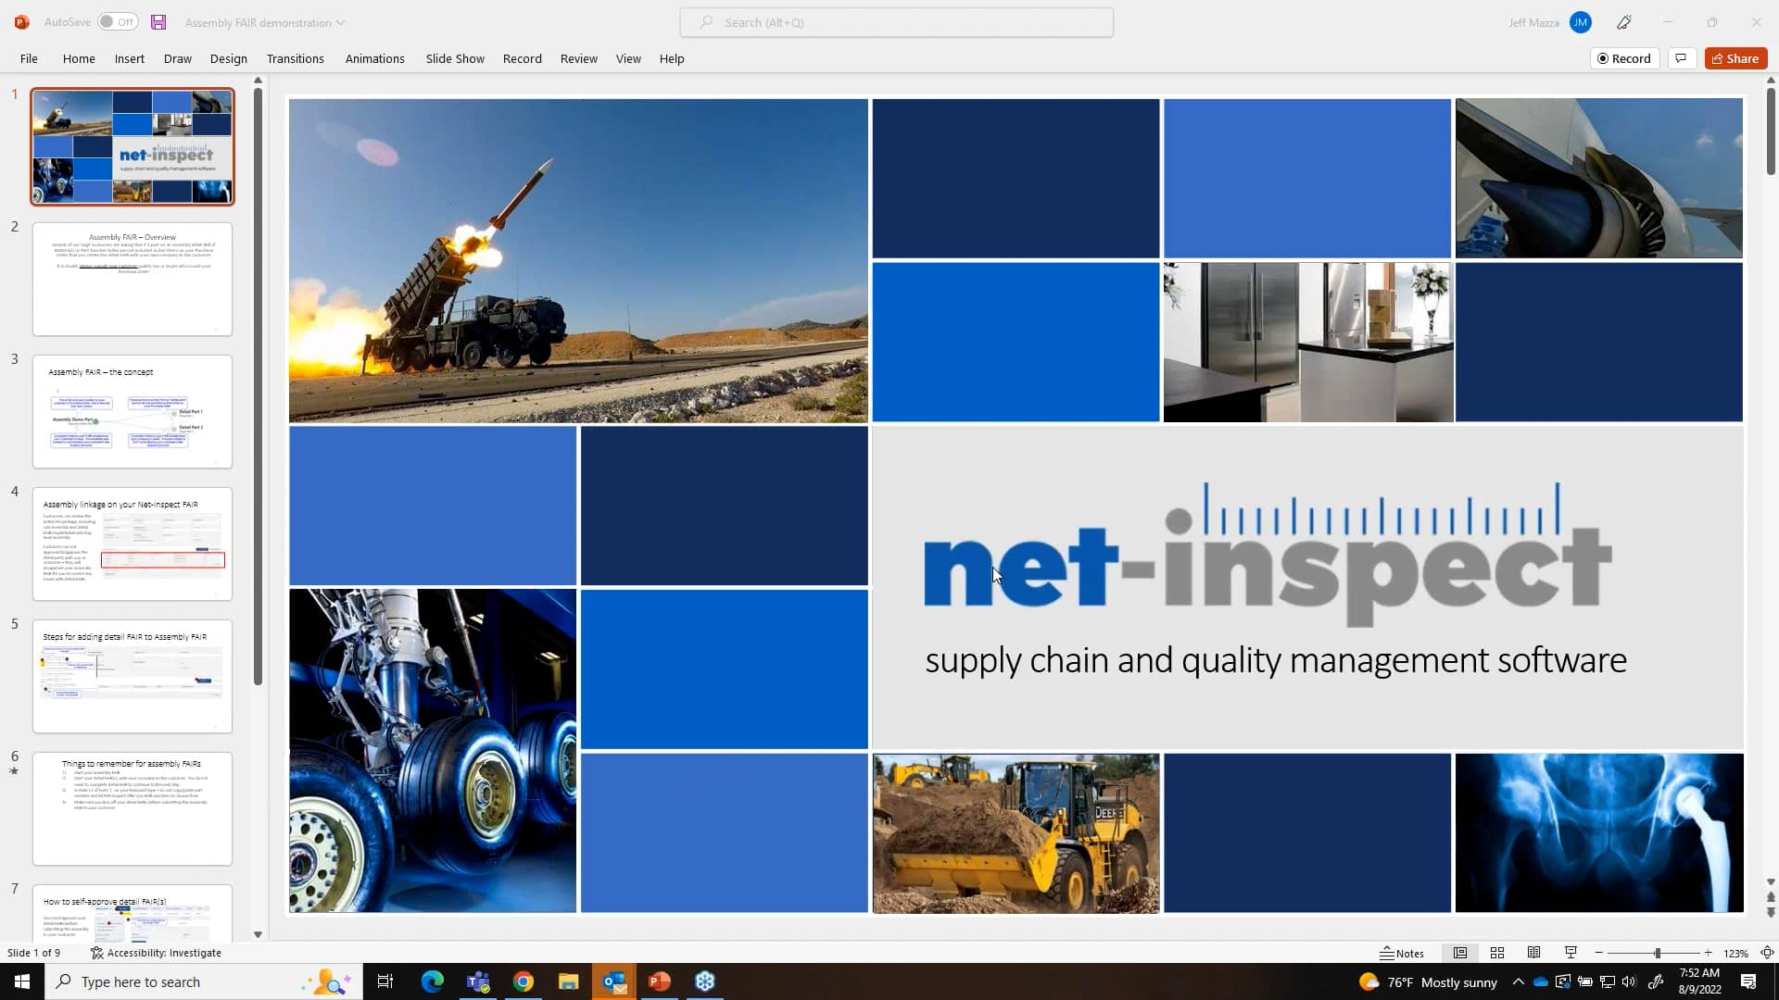Select the Normal view button
This screenshot has height=1000, width=1779.
[x=1460, y=952]
